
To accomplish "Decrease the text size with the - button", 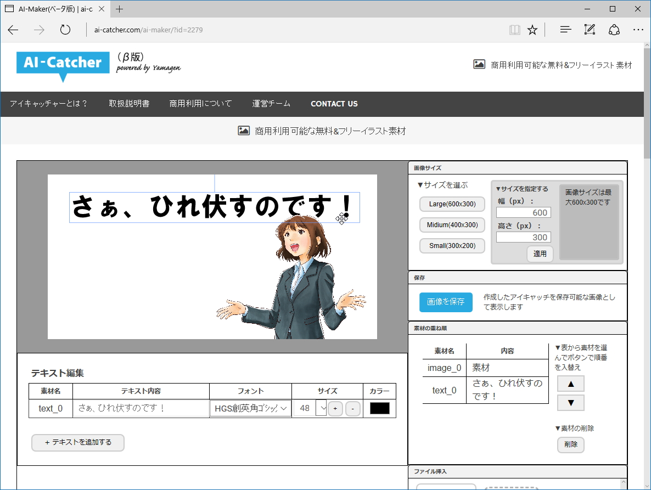I will (x=353, y=408).
